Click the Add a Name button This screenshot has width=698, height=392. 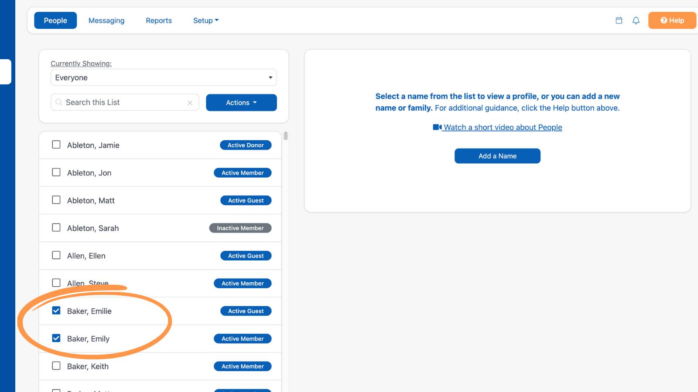coord(497,156)
